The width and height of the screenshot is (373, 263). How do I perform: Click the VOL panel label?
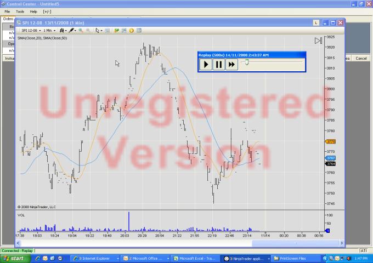coord(21,215)
